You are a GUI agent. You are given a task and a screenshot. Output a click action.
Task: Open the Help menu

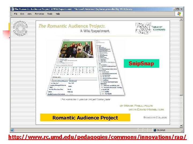tap(58, 14)
